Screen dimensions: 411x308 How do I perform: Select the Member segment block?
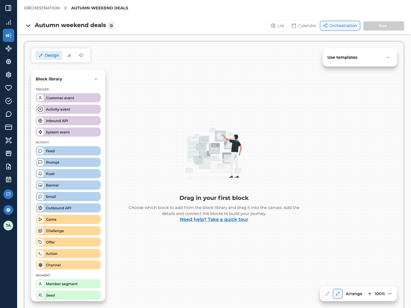(x=68, y=284)
